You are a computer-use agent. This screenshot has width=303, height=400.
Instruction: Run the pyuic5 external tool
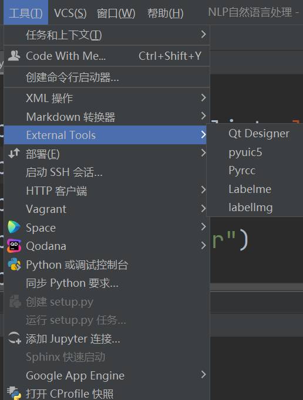point(245,152)
